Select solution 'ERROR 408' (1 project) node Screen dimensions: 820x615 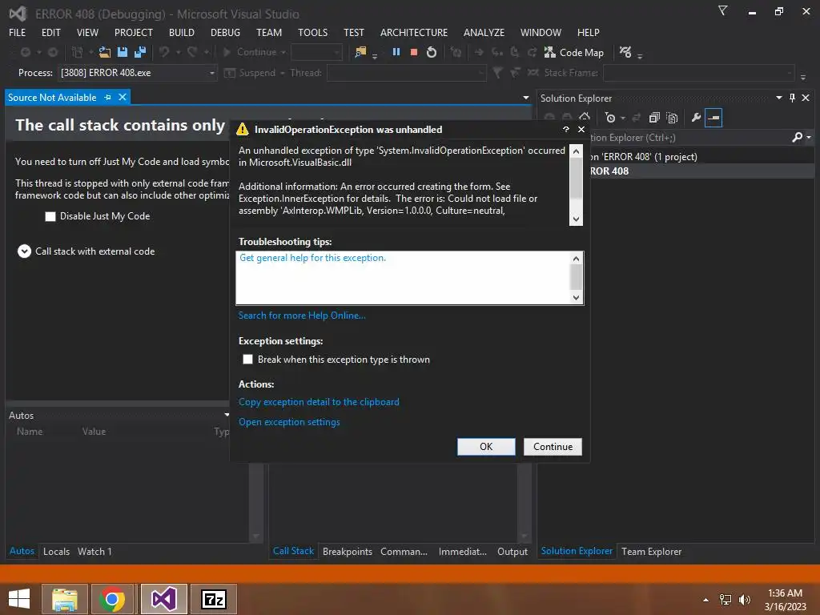pos(643,156)
